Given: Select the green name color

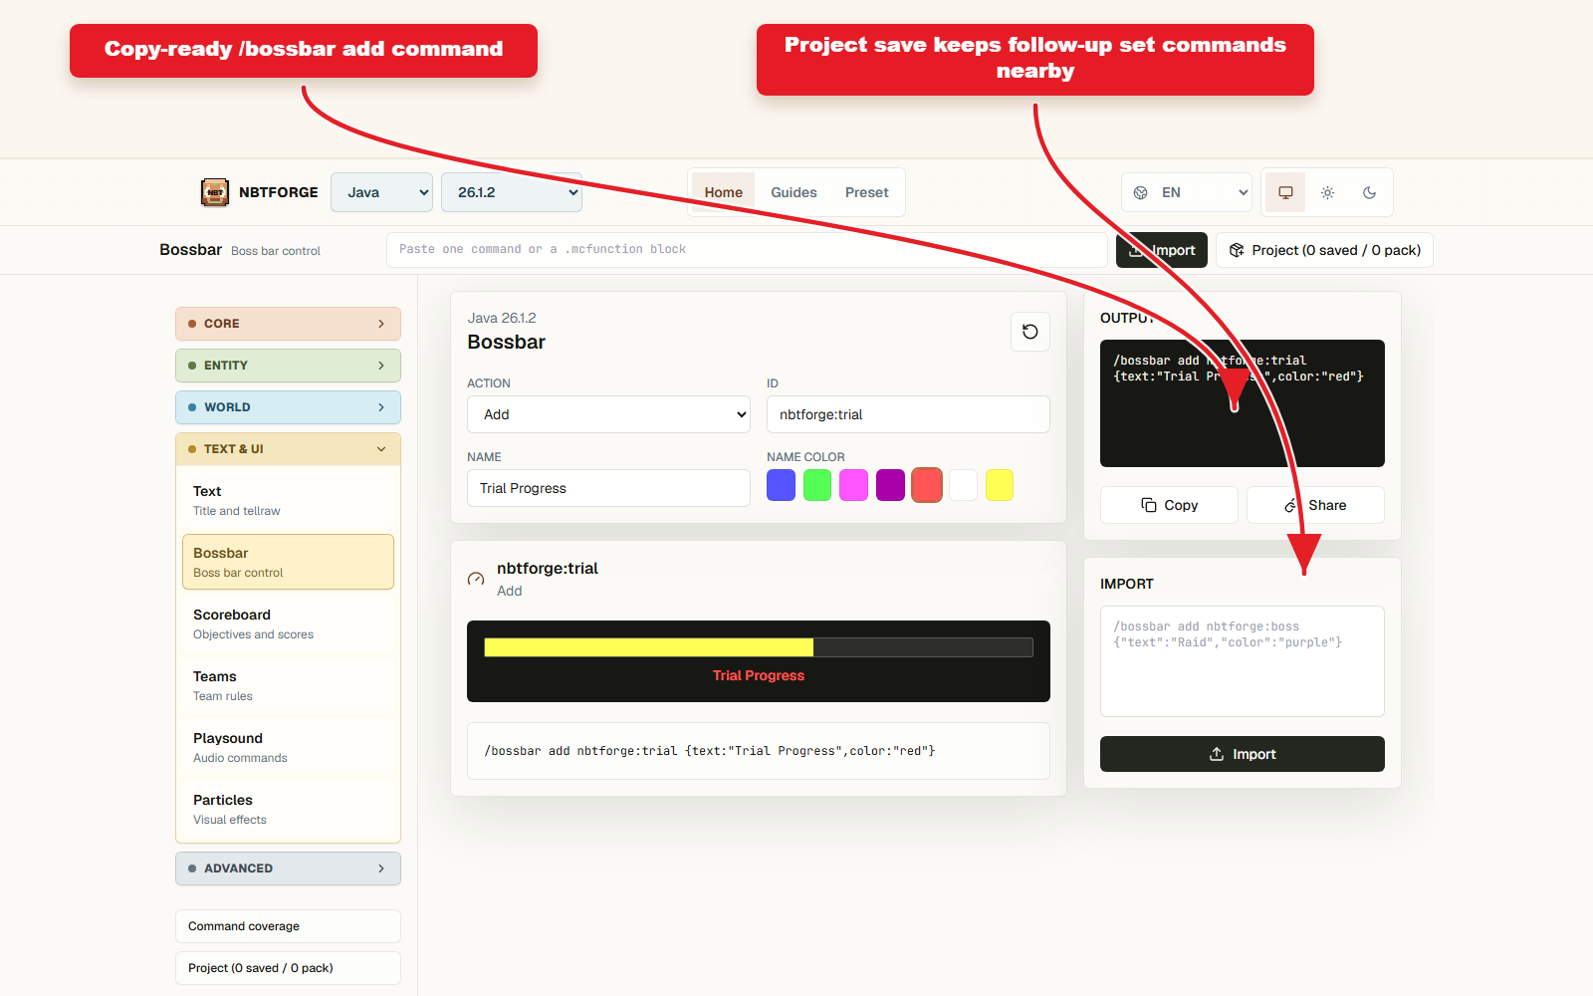Looking at the screenshot, I should [x=817, y=485].
